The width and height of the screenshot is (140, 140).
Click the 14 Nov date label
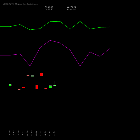click(18, 133)
